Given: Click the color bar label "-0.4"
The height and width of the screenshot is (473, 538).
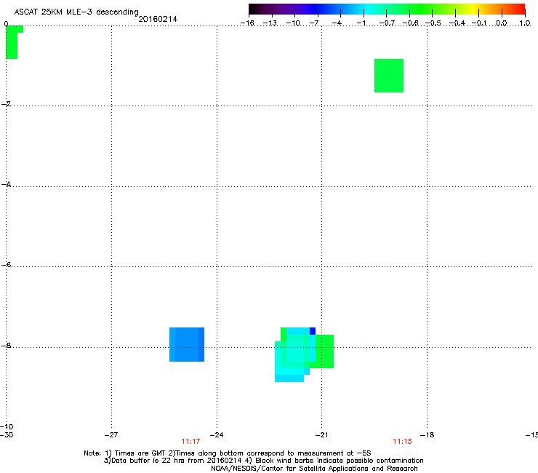Looking at the screenshot, I should point(457,23).
